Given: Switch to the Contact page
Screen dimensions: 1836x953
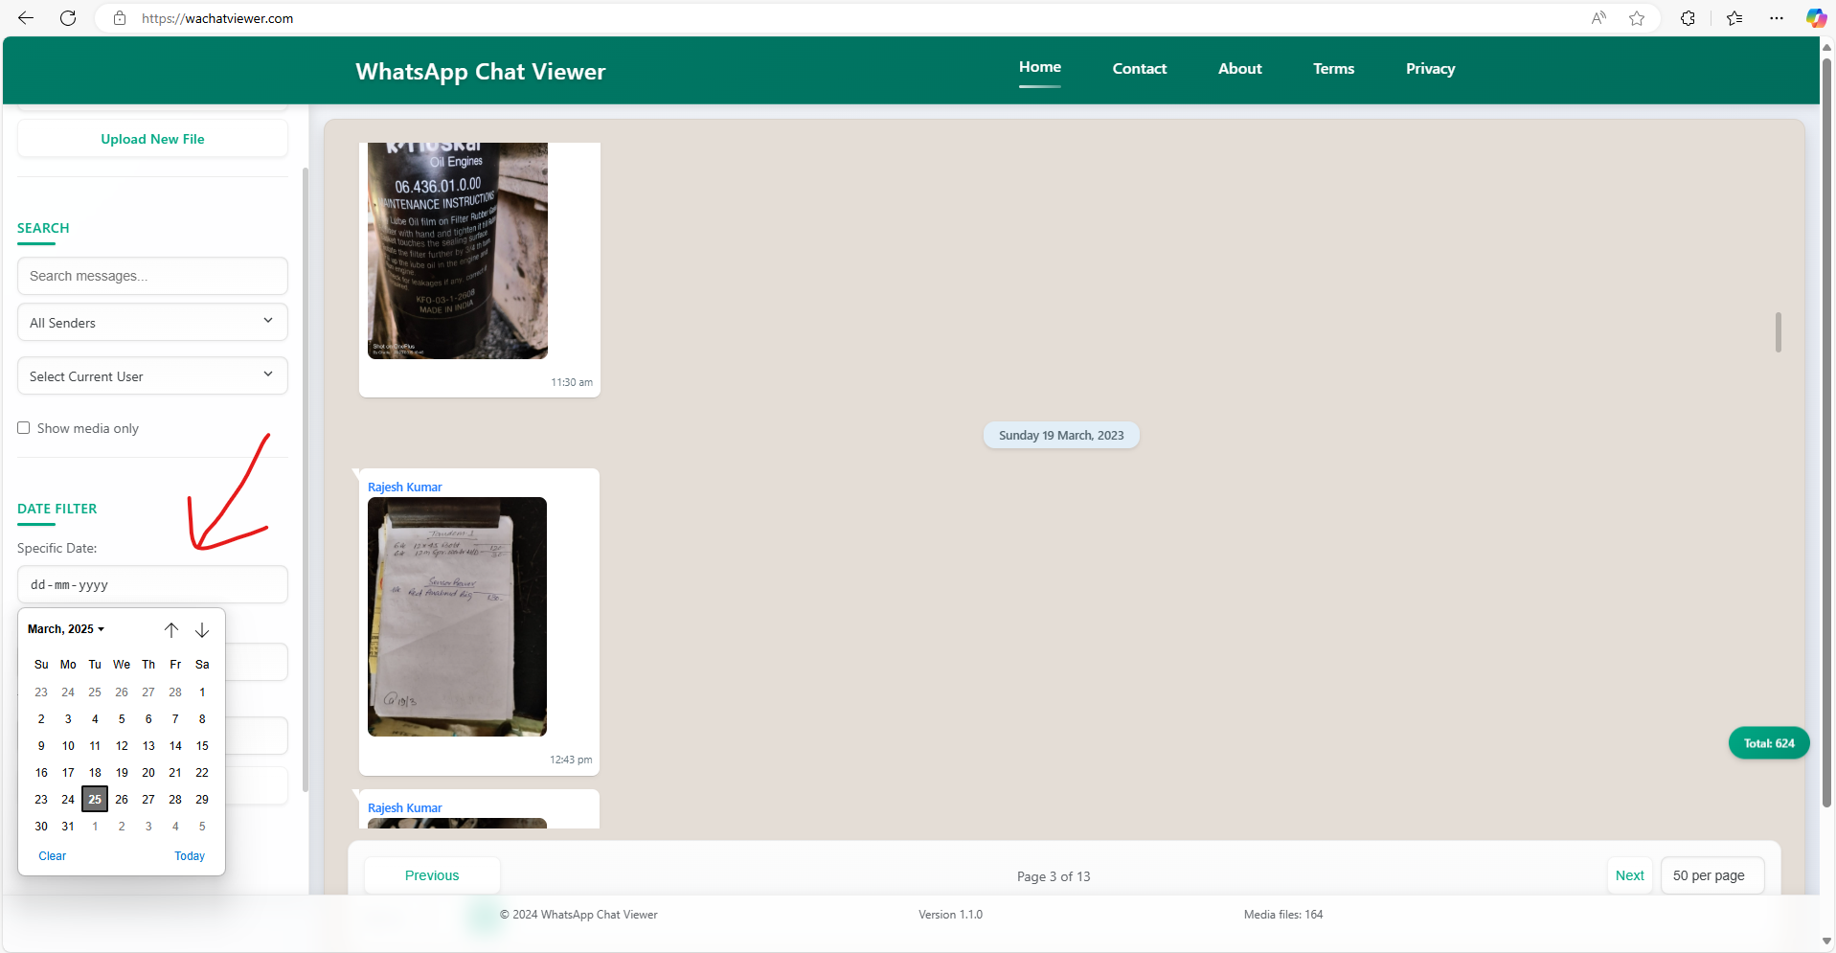Looking at the screenshot, I should click(x=1139, y=68).
